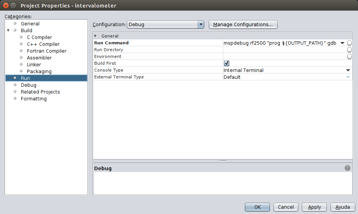Click in the Run Directory field
Viewport: 358px width, 214px height.
(x=284, y=50)
